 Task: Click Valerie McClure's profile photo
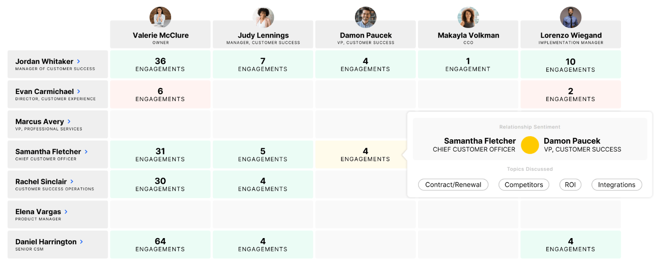pyautogui.click(x=160, y=18)
